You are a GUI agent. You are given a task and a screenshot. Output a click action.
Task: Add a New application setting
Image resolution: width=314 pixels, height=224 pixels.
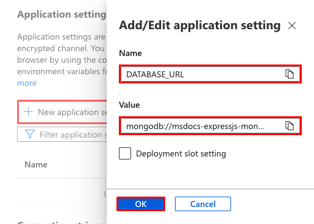click(x=62, y=112)
